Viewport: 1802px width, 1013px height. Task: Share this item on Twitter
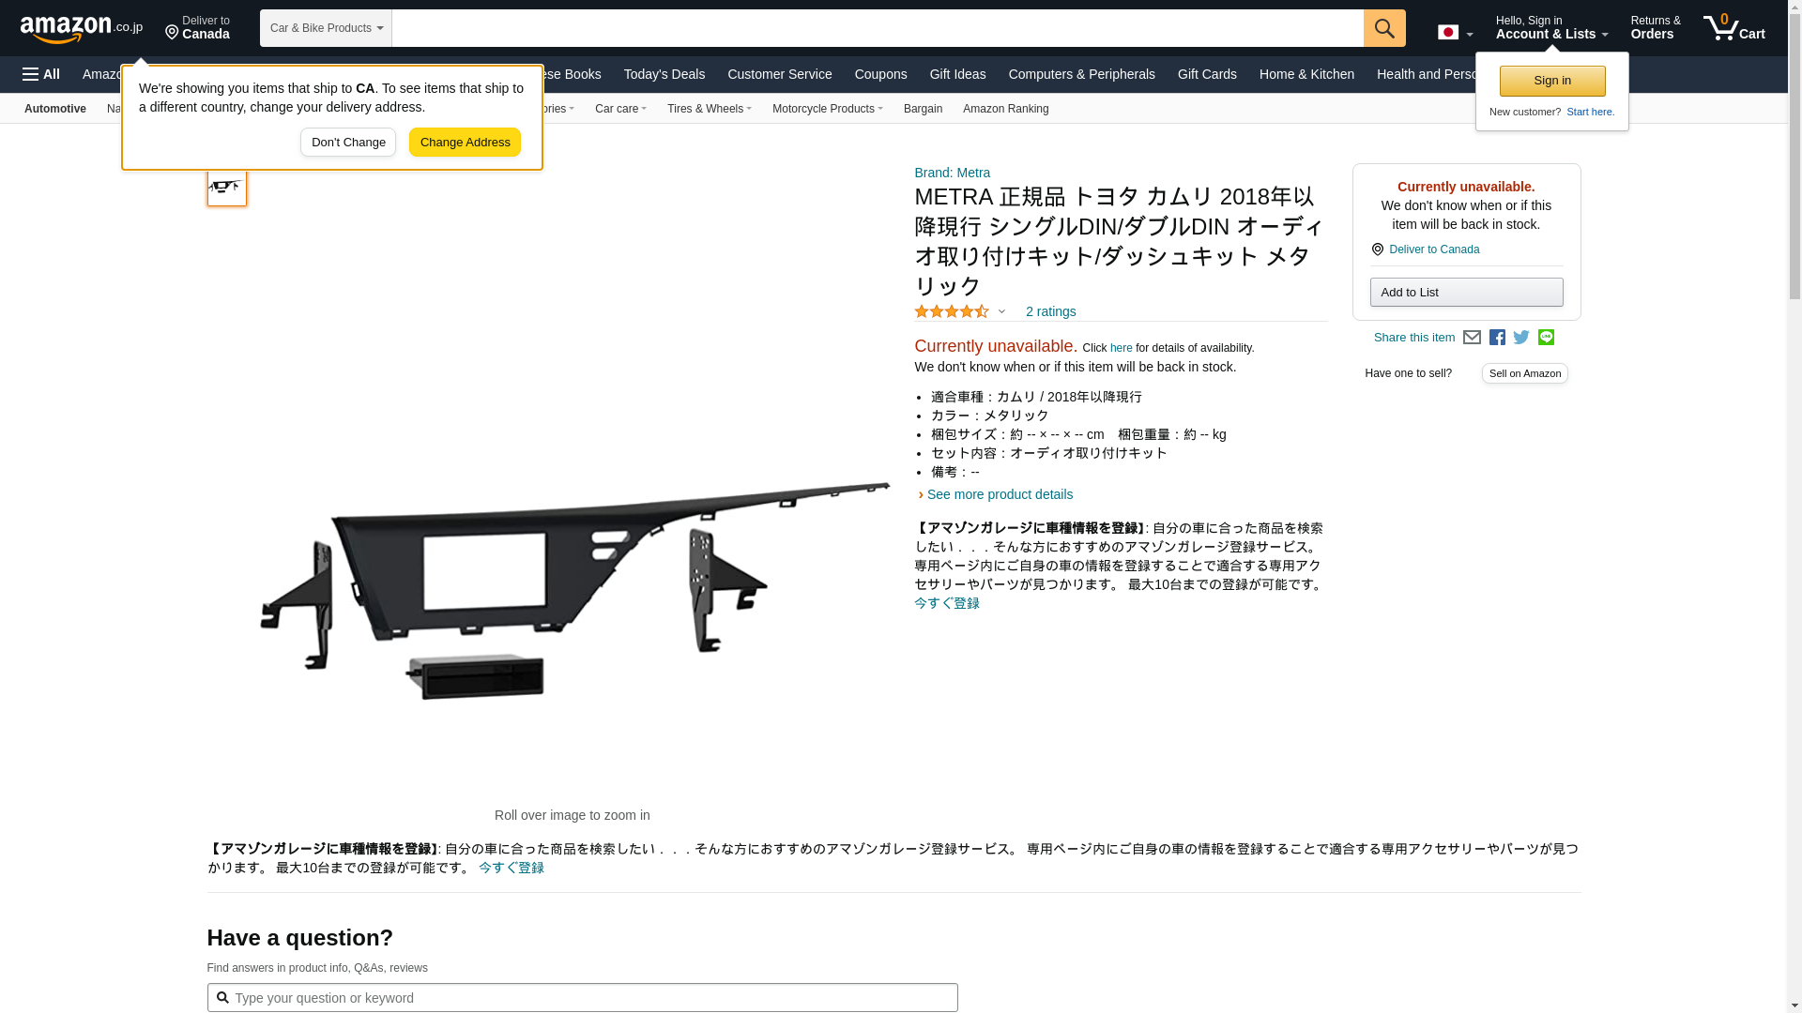1521,338
